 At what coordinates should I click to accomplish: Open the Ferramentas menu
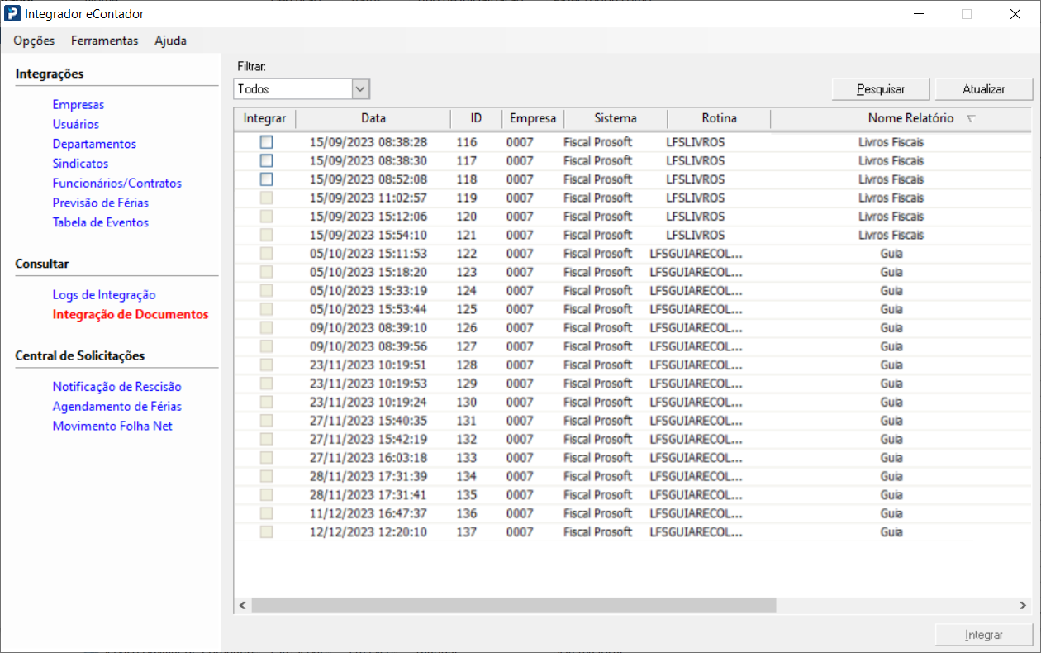point(104,41)
